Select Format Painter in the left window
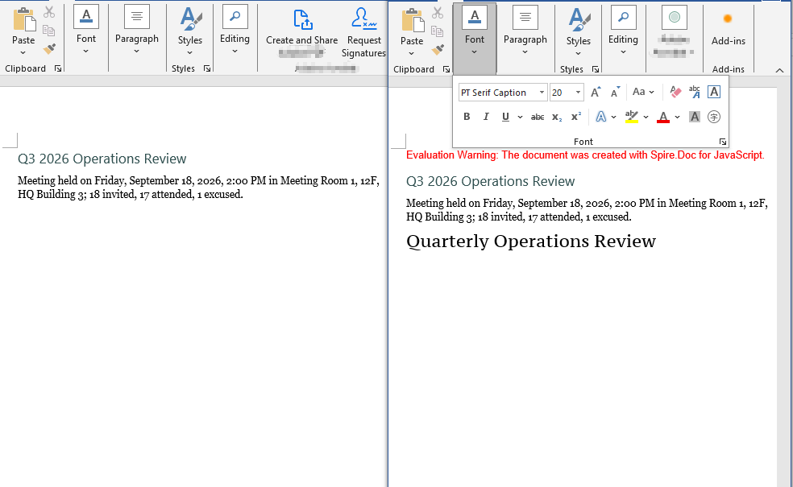The width and height of the screenshot is (793, 487). (x=49, y=49)
